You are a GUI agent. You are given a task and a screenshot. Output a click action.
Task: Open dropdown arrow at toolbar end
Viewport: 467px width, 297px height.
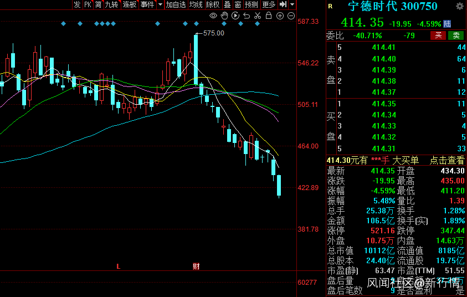coord(292,4)
